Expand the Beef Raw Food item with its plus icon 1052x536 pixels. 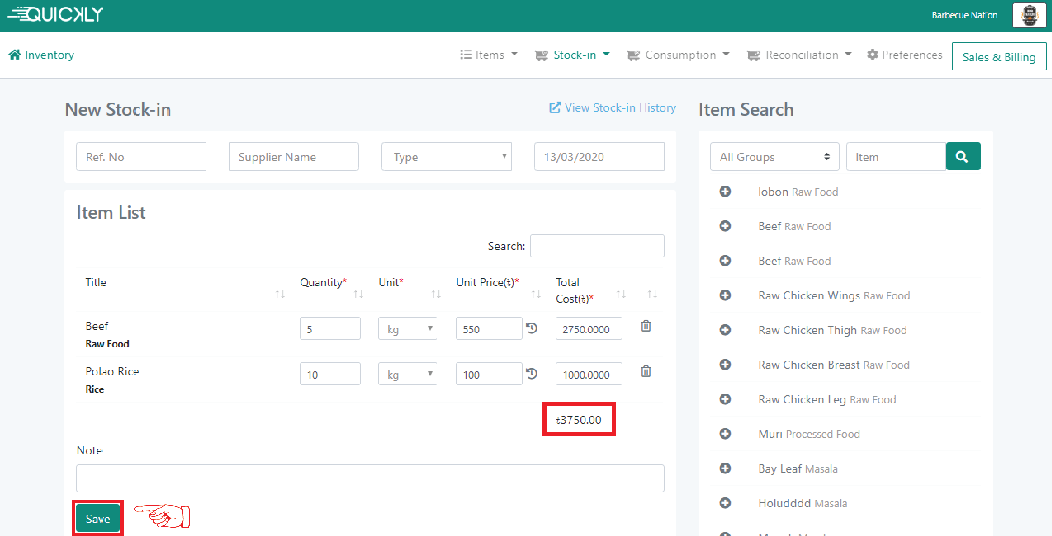(725, 226)
